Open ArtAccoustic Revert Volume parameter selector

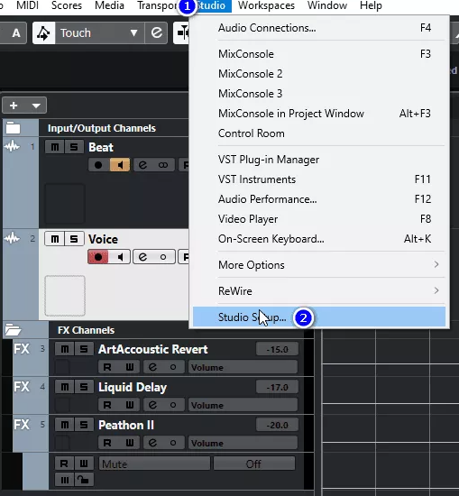pos(243,368)
